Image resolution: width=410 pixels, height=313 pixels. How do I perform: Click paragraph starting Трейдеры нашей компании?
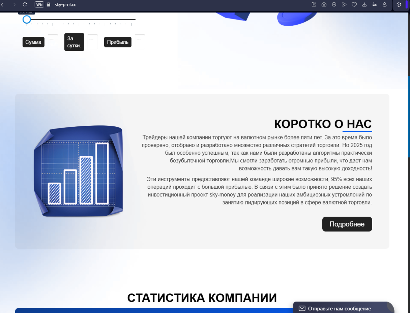(x=257, y=153)
